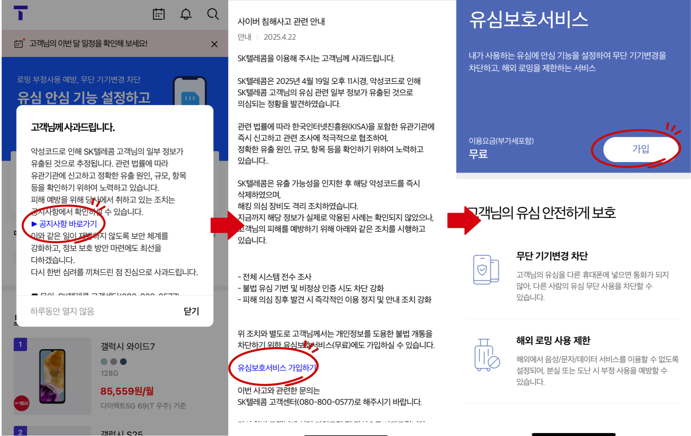Tap the '고객님께 사과드립니다.' popup heading
691x436 pixels.
(x=73, y=128)
